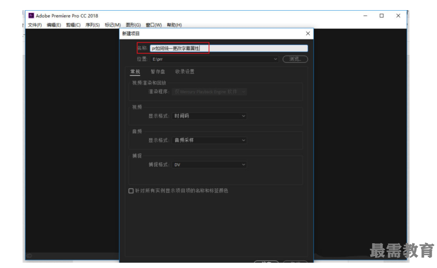Expand the DV capture format dropdown
437x268 pixels.
point(209,165)
